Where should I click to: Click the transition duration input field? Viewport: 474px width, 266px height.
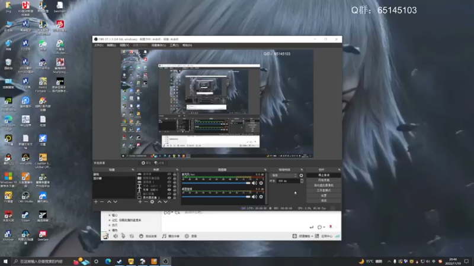(288, 181)
